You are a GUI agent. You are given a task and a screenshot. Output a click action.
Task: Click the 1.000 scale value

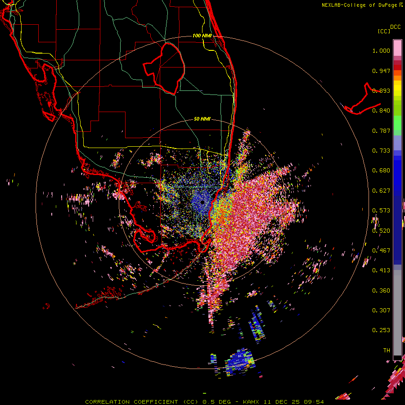coord(381,50)
